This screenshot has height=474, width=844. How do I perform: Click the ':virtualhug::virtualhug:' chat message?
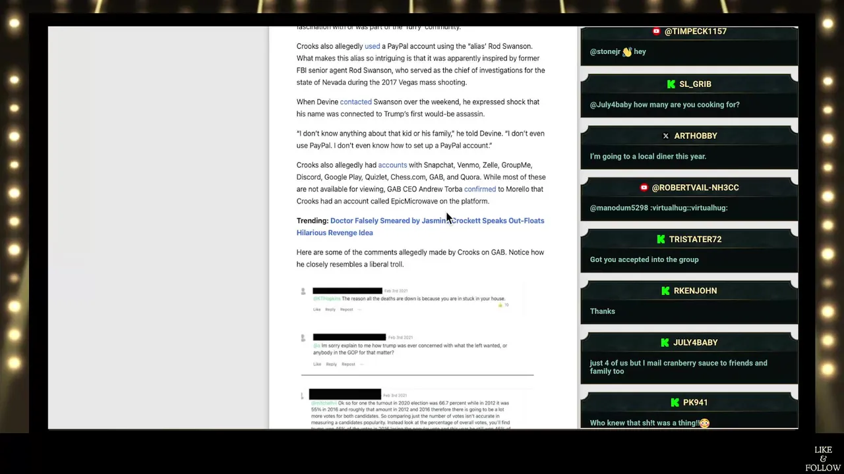point(659,208)
